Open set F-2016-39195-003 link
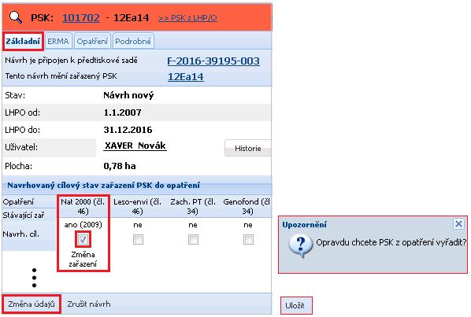 213,61
